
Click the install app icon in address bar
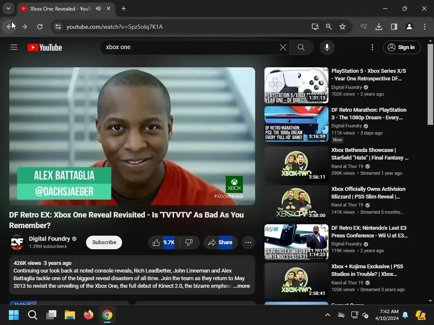click(x=315, y=27)
